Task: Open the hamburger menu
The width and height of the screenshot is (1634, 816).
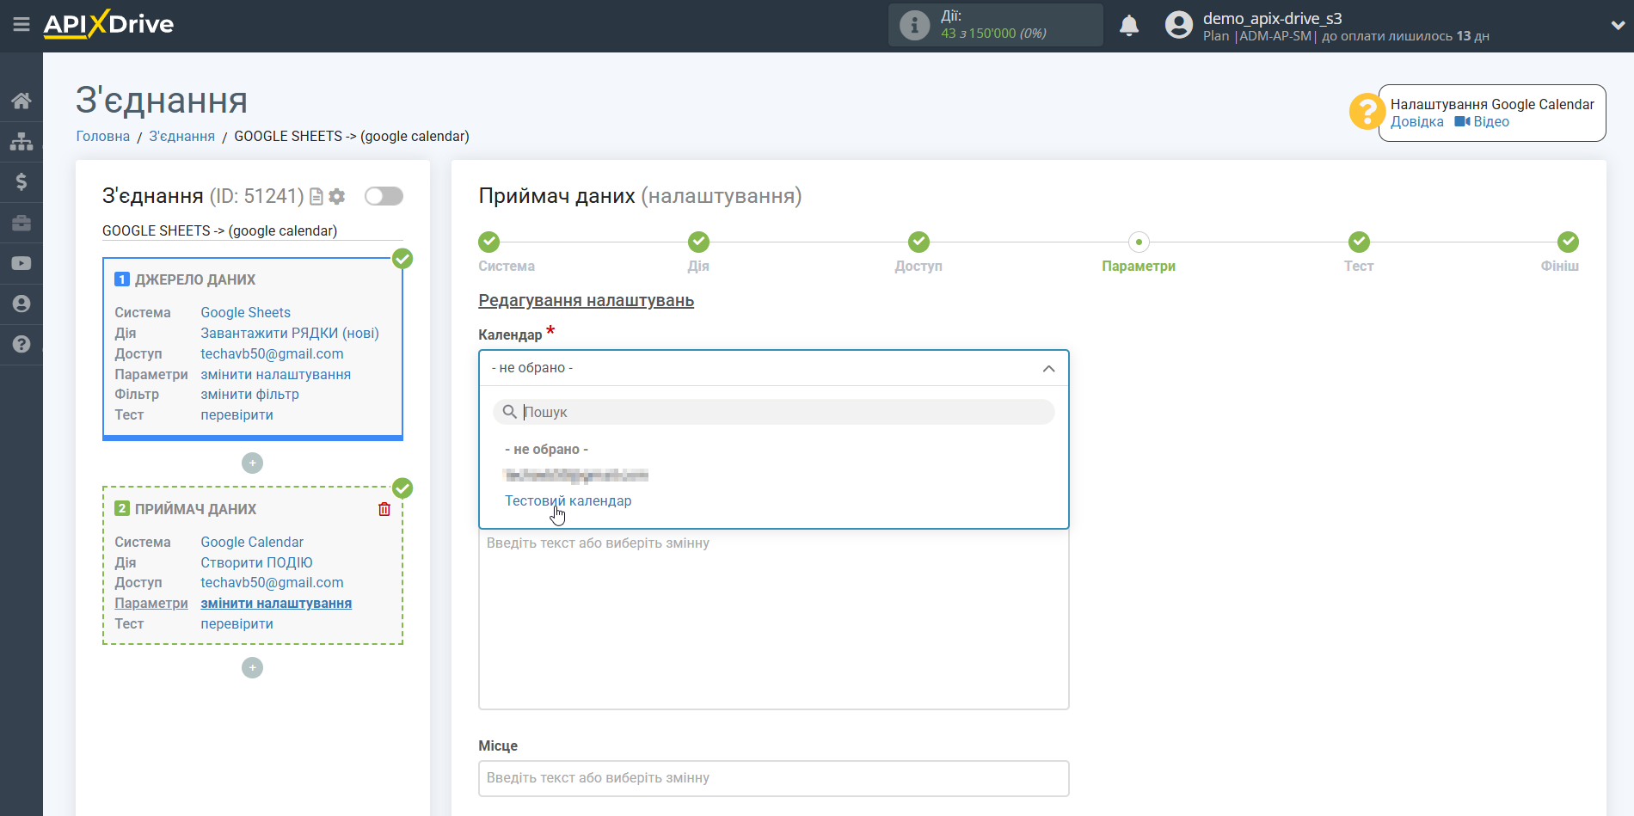Action: [21, 25]
